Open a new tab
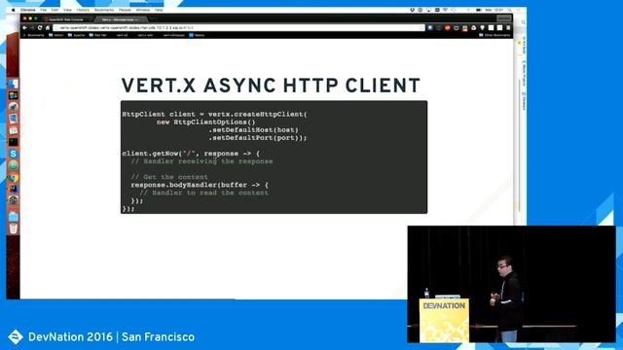 pos(153,19)
